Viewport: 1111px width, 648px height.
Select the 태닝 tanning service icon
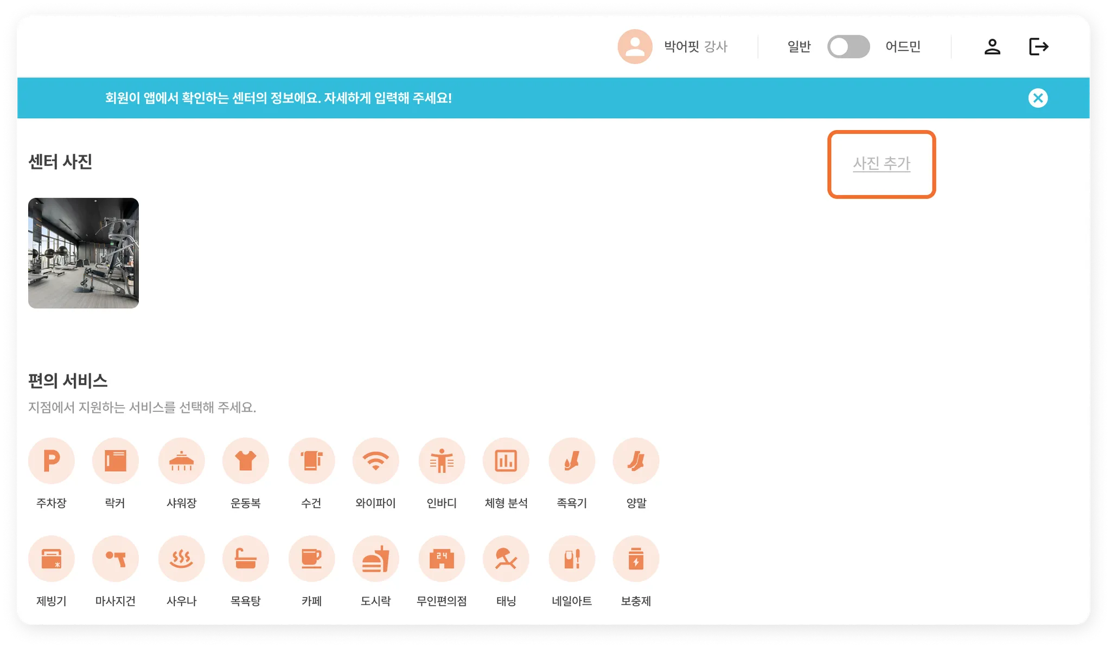[506, 559]
